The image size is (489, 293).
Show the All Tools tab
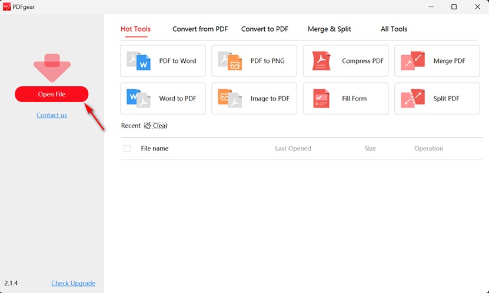[x=394, y=29]
